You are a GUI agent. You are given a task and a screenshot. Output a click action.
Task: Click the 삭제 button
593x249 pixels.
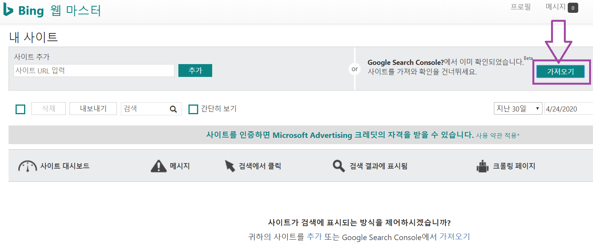48,109
